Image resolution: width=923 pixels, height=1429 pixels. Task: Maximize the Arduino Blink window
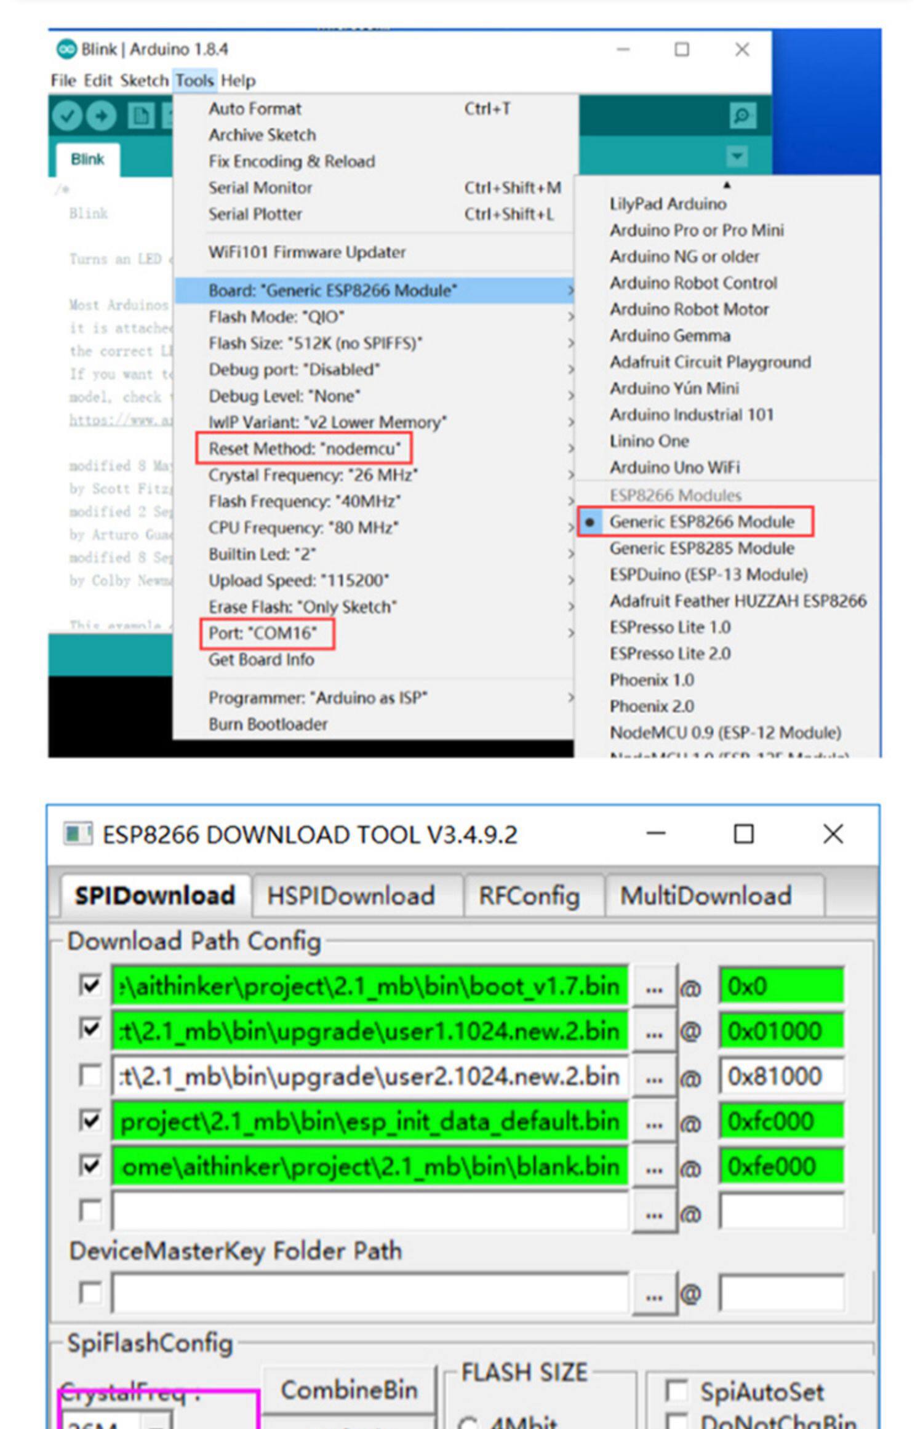click(x=682, y=49)
